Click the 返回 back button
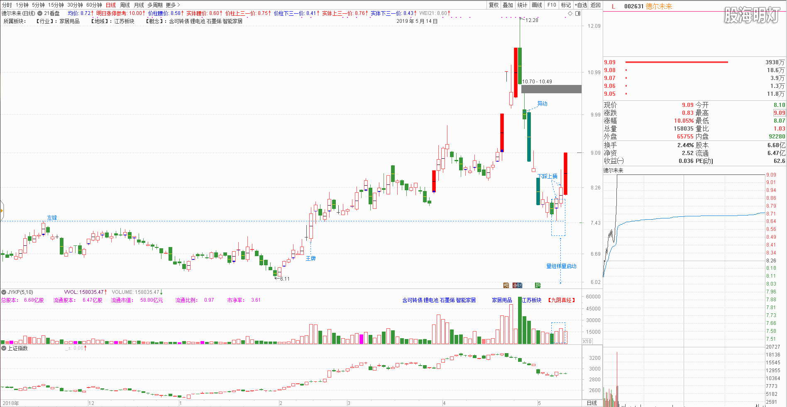This screenshot has width=787, height=407. (596, 5)
